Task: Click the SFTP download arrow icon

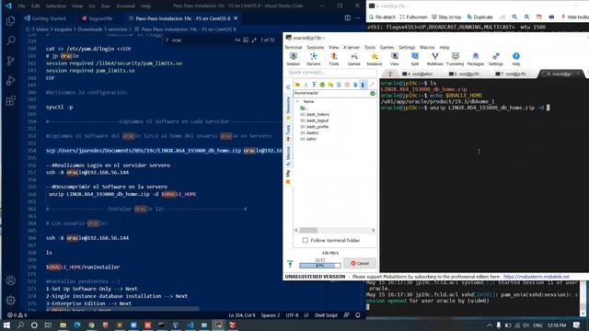Action: (306, 85)
